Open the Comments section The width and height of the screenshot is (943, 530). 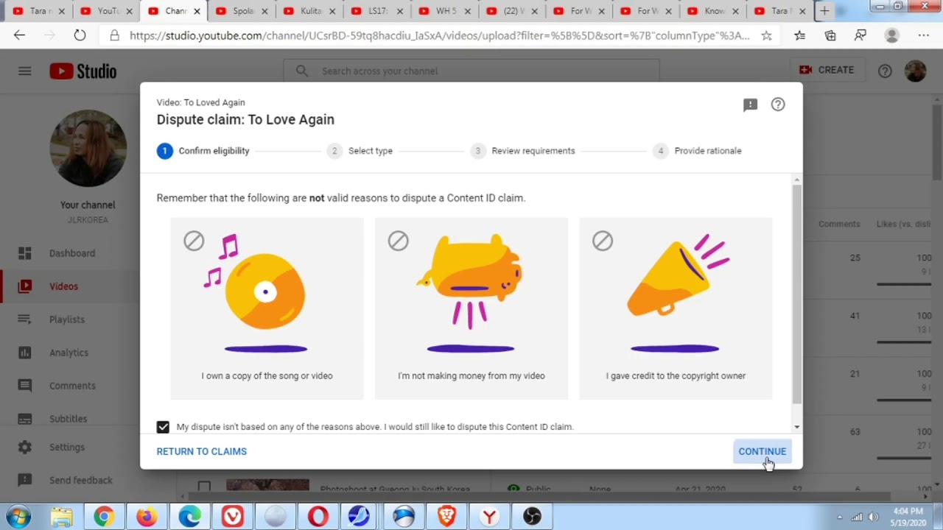pyautogui.click(x=72, y=385)
